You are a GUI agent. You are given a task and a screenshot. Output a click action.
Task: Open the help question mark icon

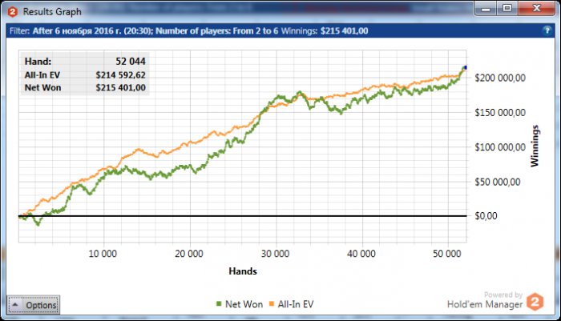(547, 30)
